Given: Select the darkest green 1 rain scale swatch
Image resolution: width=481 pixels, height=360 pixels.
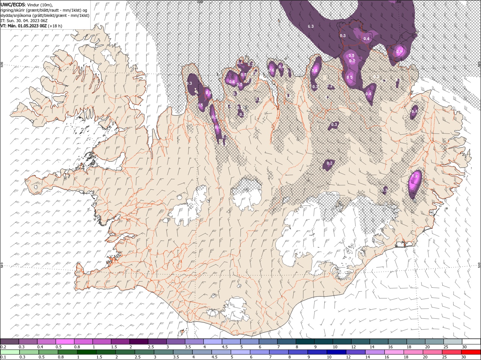Looking at the screenshot, I should (86, 352).
